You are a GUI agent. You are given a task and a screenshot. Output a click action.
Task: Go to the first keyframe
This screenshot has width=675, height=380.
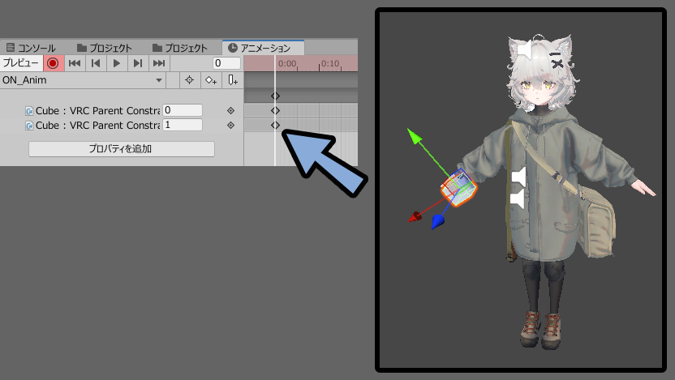tap(75, 63)
